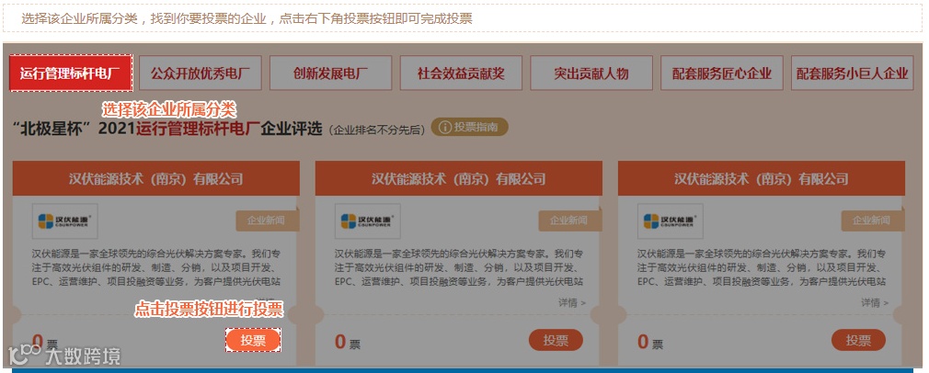The width and height of the screenshot is (929, 373).
Task: Switch to the 配套服务小巨人企业 tab
Action: pos(852,73)
